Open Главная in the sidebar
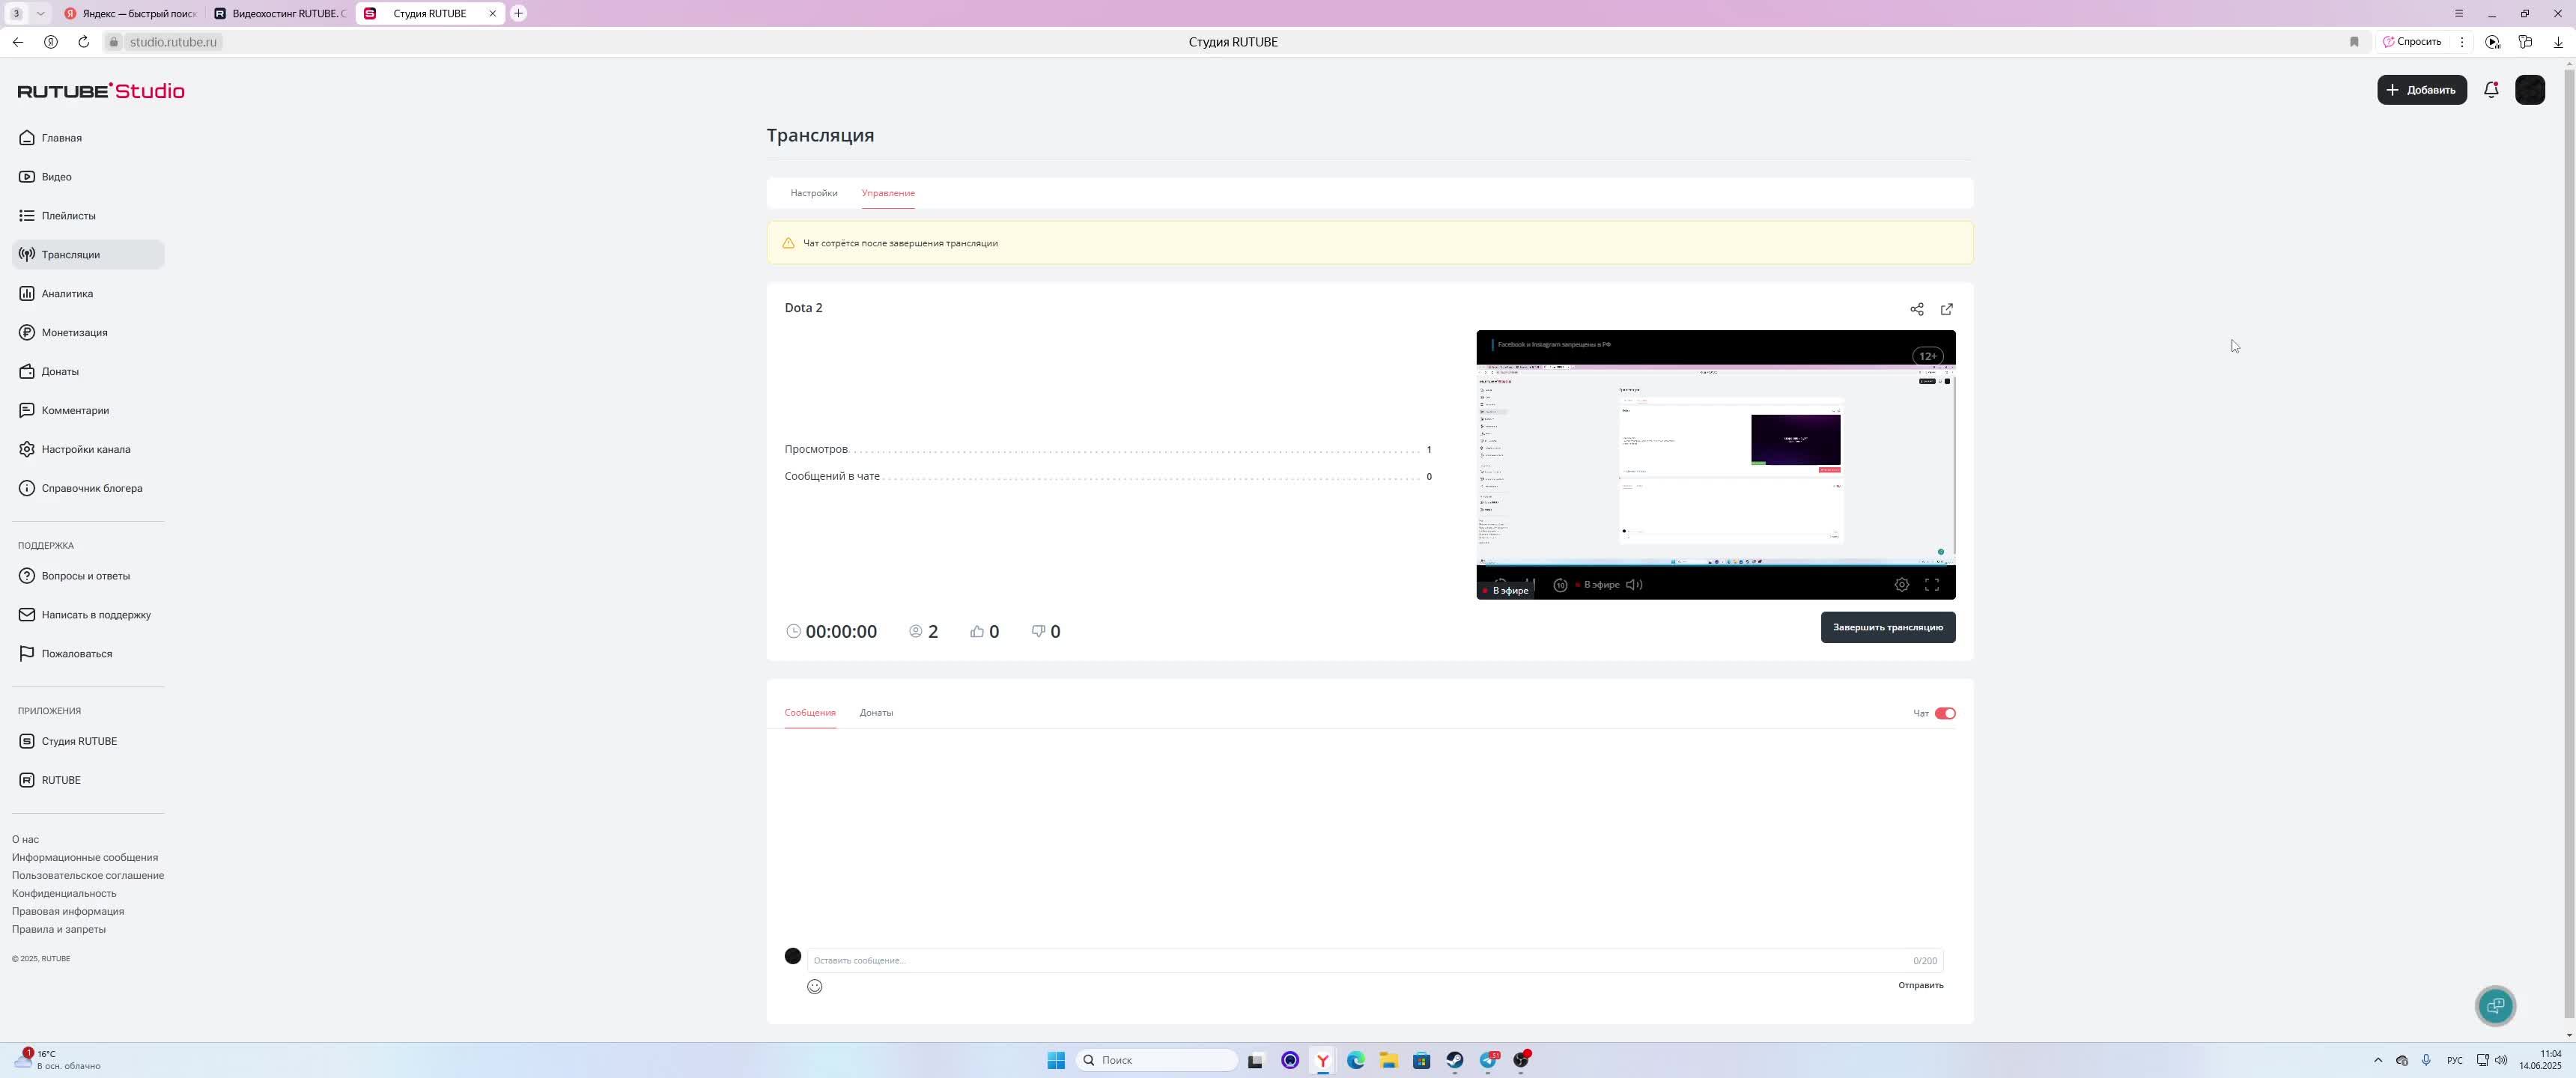 click(x=88, y=138)
